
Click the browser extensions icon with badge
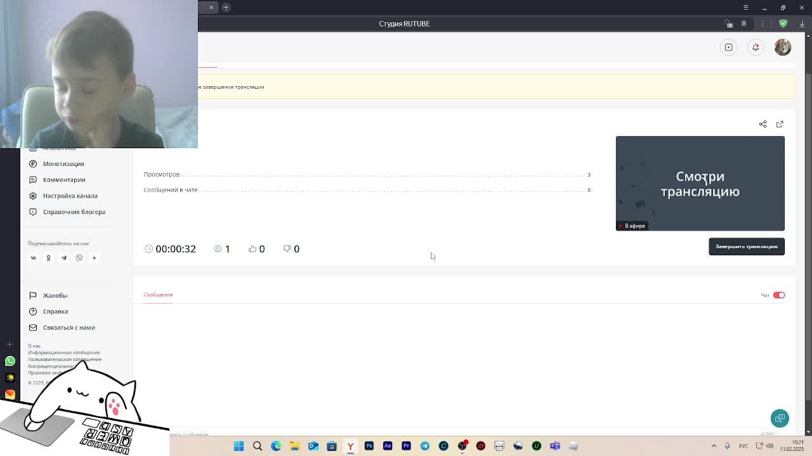click(728, 23)
